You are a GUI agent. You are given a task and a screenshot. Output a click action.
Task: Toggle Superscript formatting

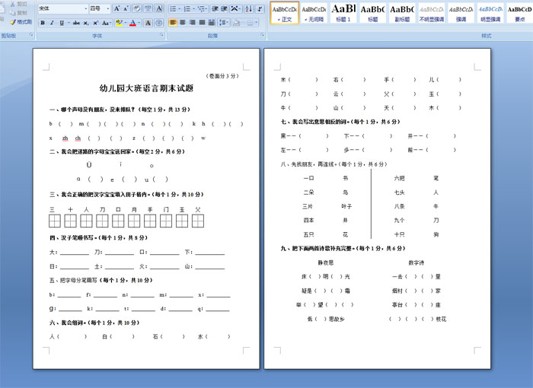(95, 23)
